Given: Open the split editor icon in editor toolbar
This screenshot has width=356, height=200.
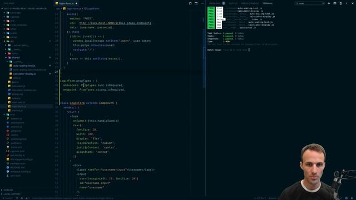Looking at the screenshot, I should [196, 3].
